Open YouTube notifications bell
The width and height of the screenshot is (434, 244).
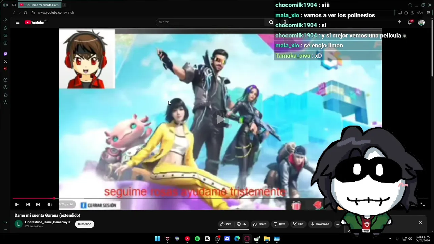click(410, 22)
